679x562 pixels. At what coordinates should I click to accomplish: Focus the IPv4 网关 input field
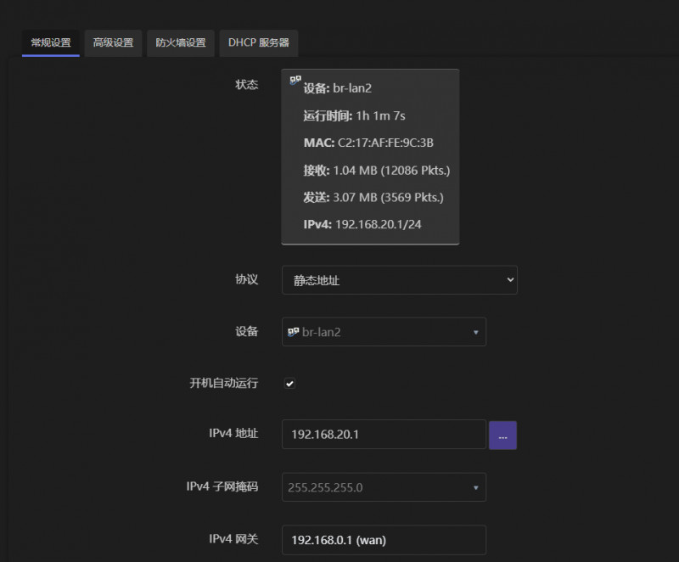(384, 540)
